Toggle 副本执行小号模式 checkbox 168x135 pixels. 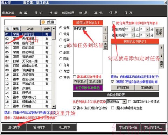[129, 101]
